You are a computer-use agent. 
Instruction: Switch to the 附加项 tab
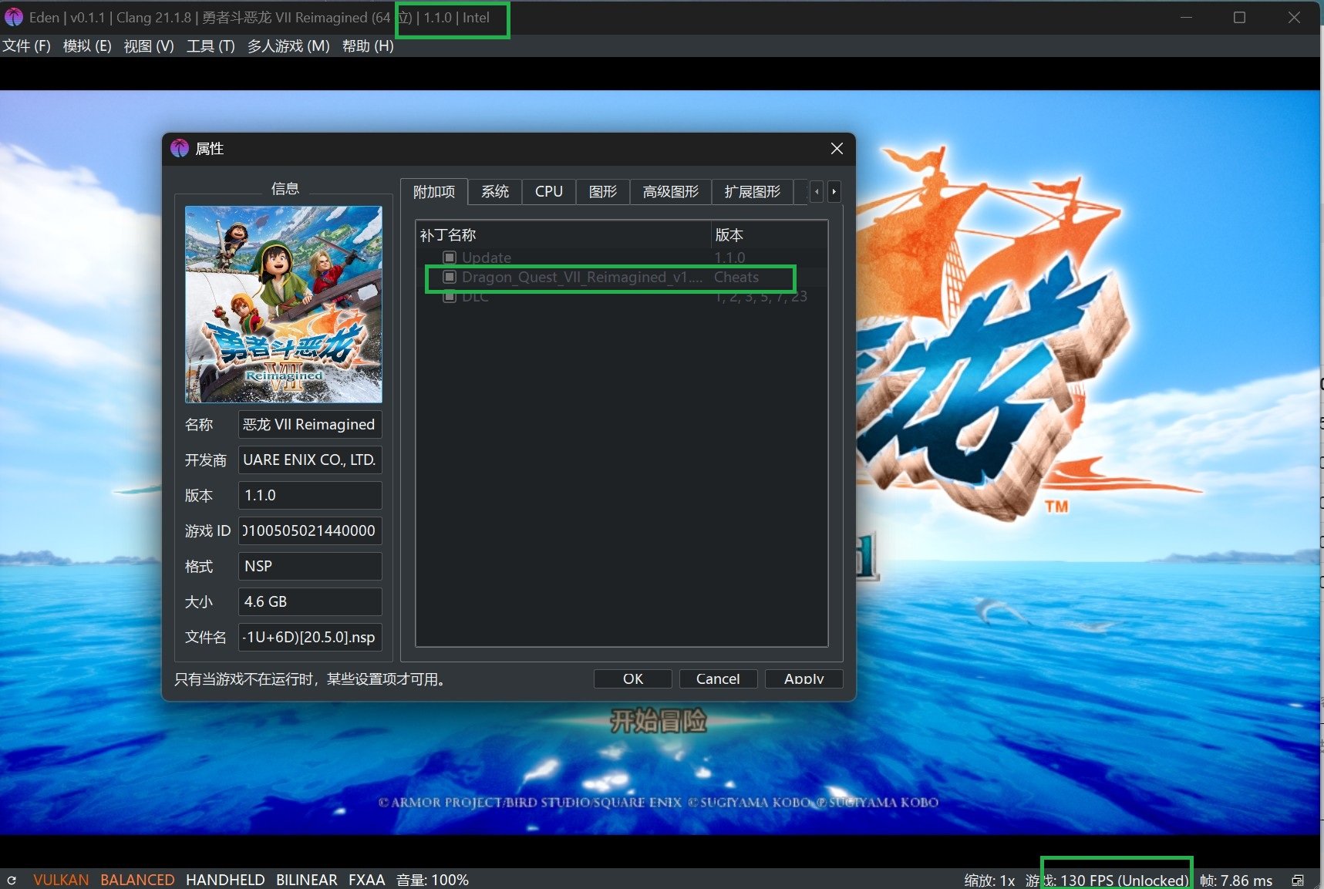click(x=434, y=191)
